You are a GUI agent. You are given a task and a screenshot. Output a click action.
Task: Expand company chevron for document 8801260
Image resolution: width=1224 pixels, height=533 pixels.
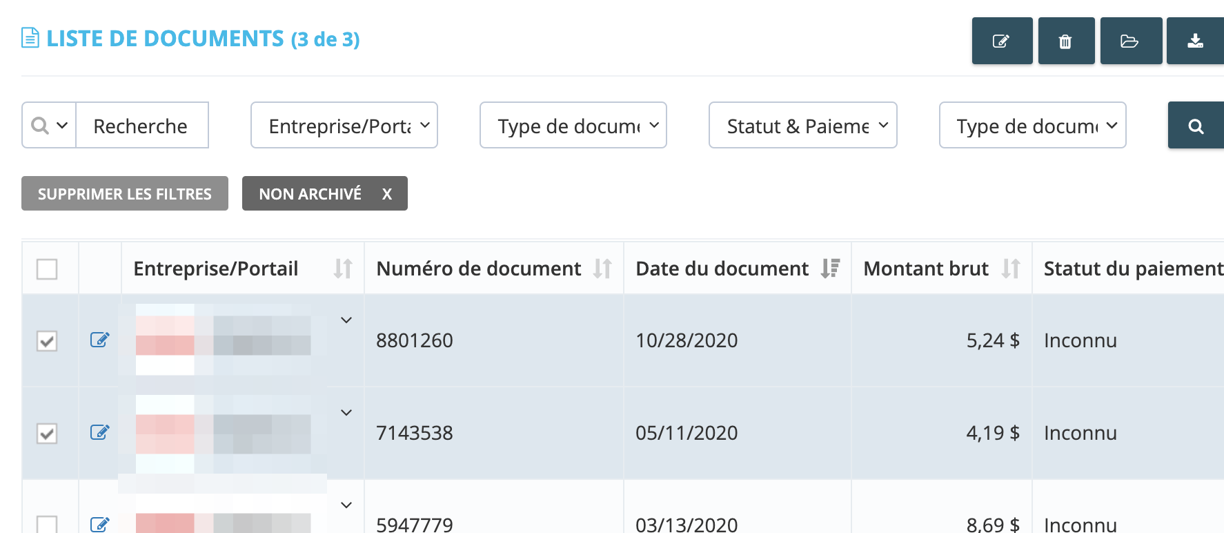346,320
